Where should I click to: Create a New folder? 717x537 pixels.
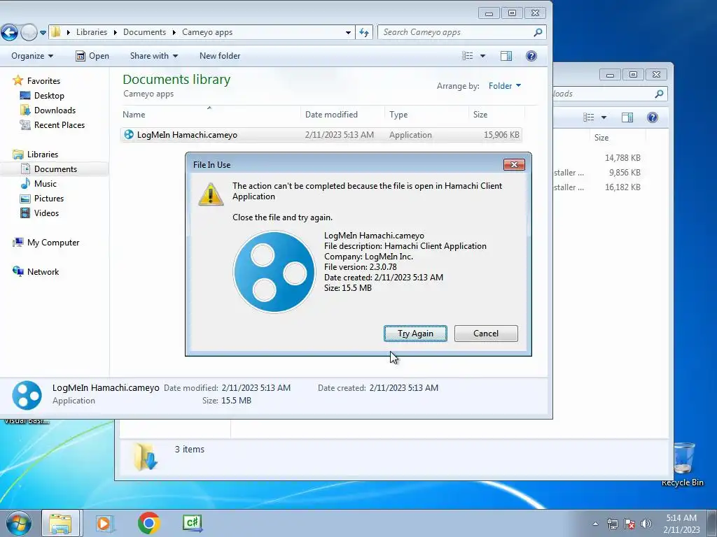219,56
